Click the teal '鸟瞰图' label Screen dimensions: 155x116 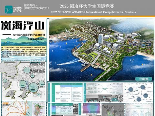[144, 79]
